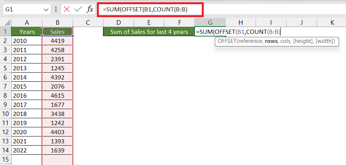
Task: Confirm formula with the green checkmark
Action: (x=78, y=10)
